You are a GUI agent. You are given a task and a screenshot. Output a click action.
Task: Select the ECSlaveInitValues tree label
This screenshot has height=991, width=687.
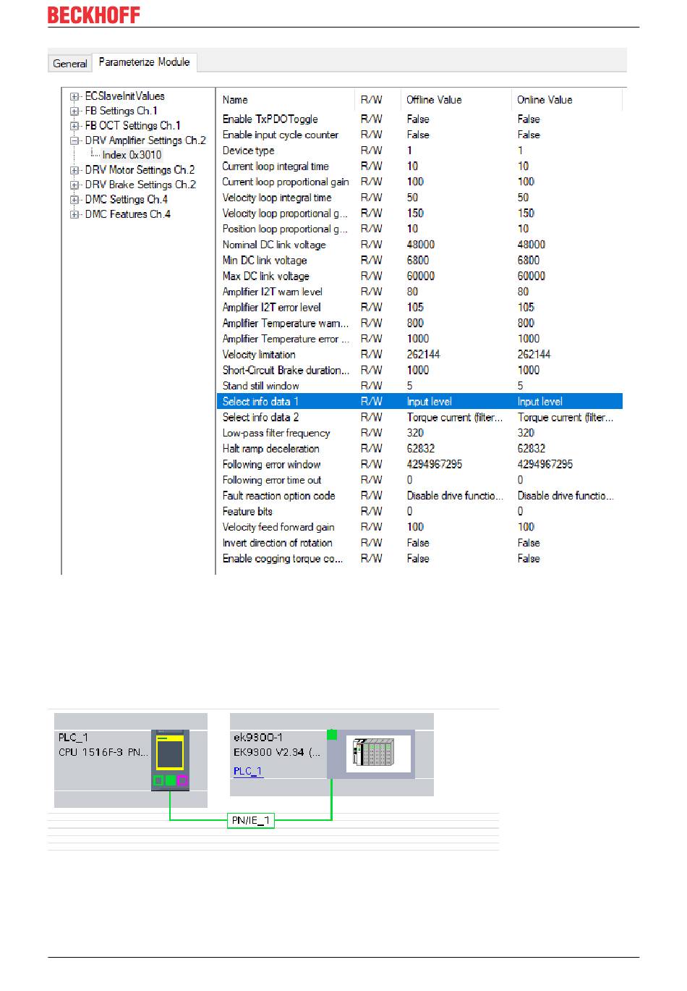pyautogui.click(x=124, y=96)
